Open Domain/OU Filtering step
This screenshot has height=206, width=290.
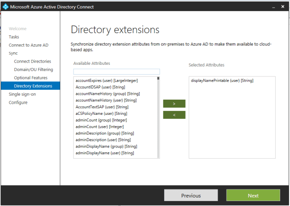(x=33, y=69)
